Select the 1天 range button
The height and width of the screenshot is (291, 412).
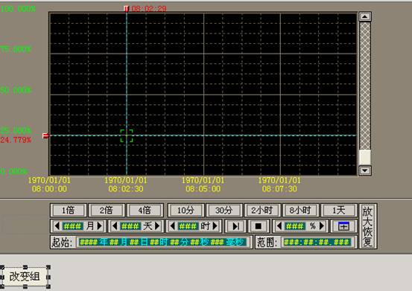click(x=339, y=210)
